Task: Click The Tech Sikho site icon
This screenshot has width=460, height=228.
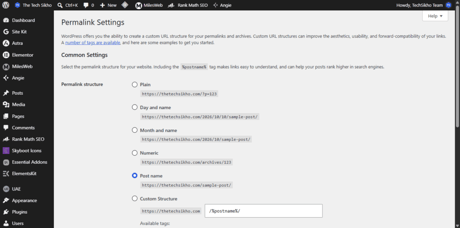Action: point(18,5)
